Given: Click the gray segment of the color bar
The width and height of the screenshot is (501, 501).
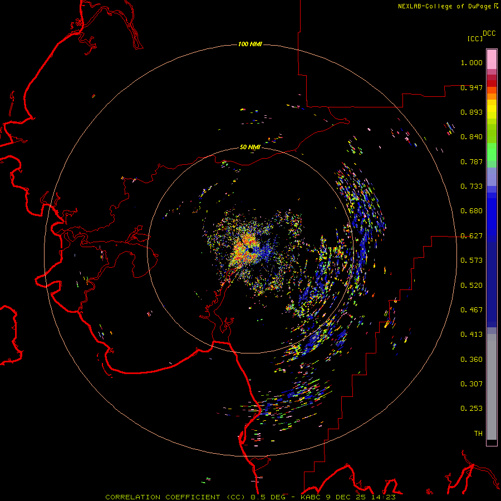Looking at the screenshot, I should pyautogui.click(x=492, y=387).
